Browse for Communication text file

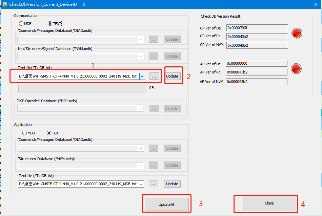click(x=154, y=76)
